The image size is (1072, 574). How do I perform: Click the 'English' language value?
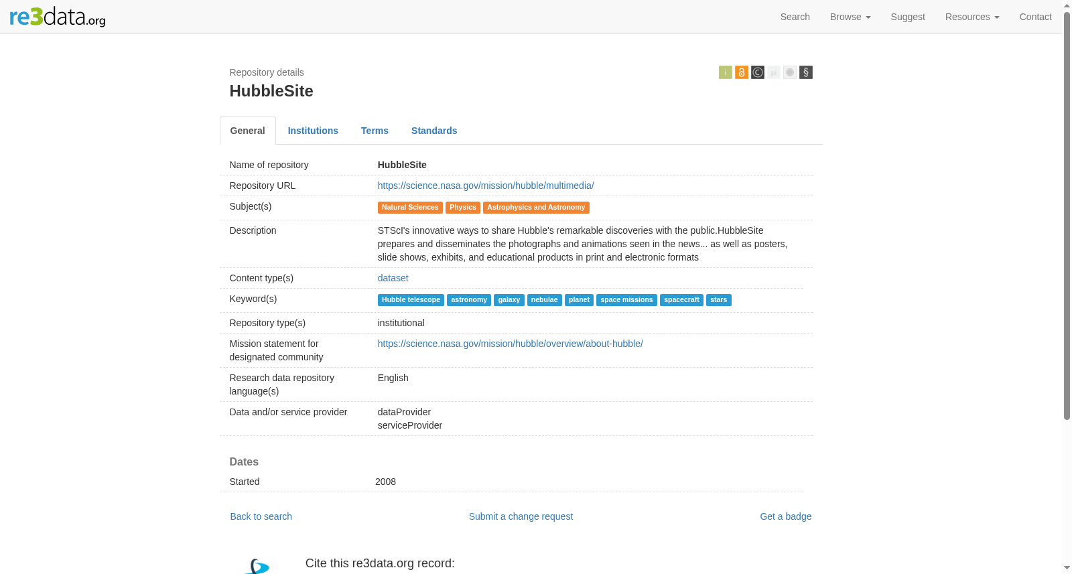(393, 378)
